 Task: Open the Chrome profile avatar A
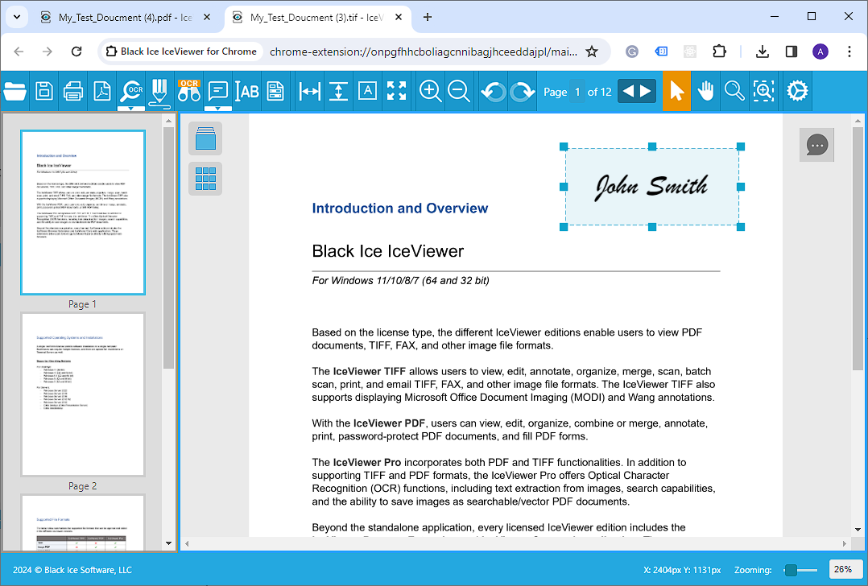[820, 52]
